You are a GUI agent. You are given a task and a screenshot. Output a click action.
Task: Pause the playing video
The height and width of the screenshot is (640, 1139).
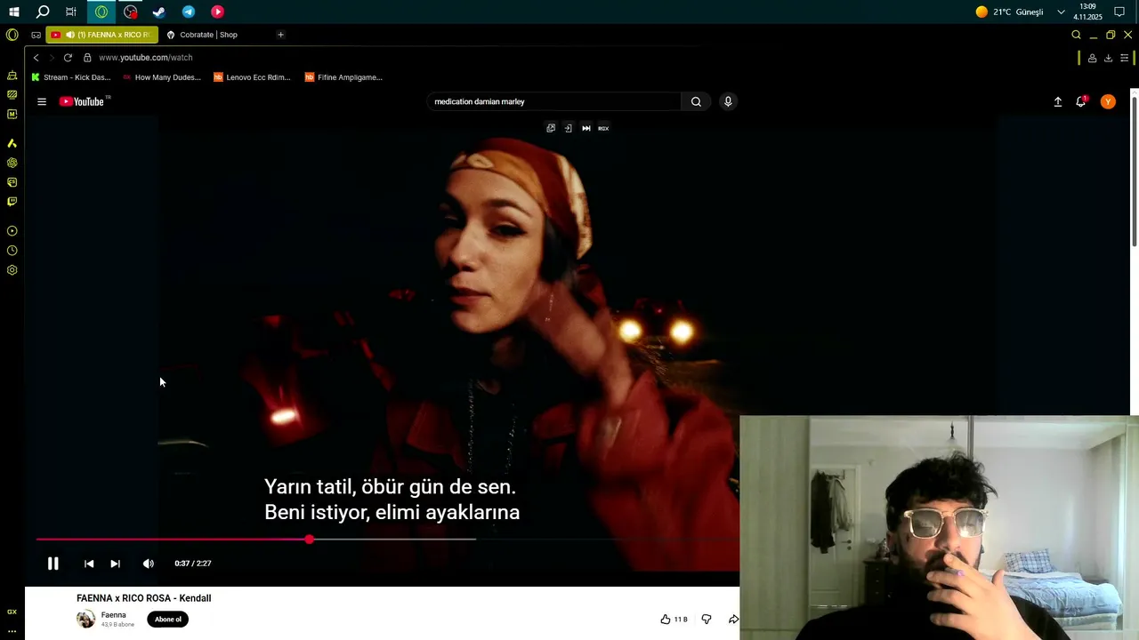(53, 564)
